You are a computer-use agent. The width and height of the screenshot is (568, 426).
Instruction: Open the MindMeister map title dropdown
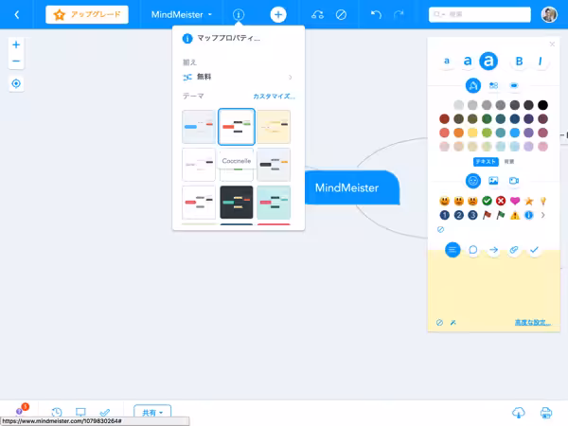tap(181, 14)
